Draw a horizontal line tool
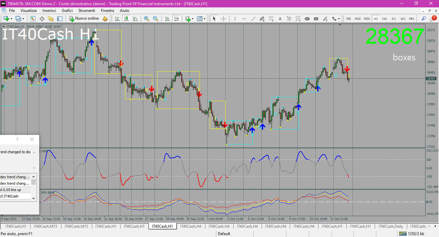This screenshot has height=237, width=439. [244, 19]
